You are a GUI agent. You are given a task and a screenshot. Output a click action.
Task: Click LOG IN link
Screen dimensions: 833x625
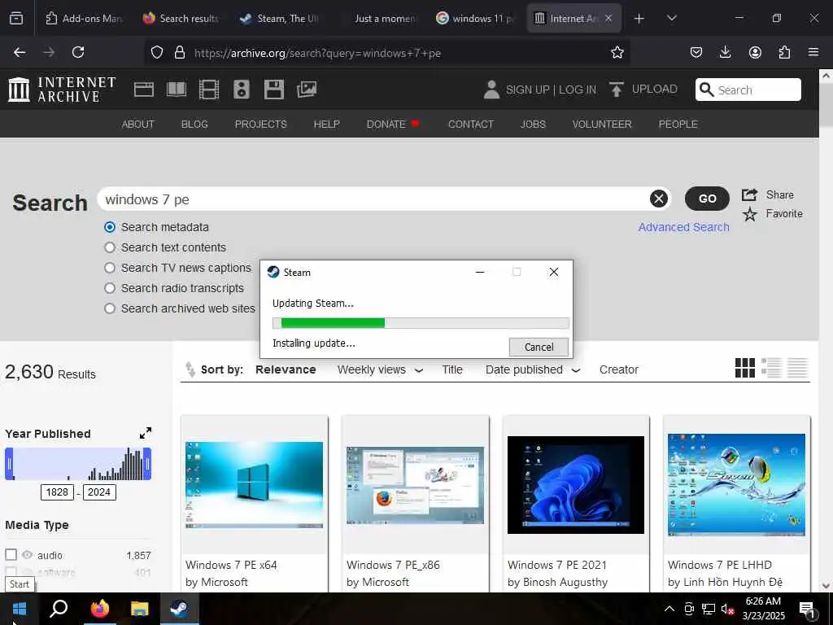tap(578, 90)
